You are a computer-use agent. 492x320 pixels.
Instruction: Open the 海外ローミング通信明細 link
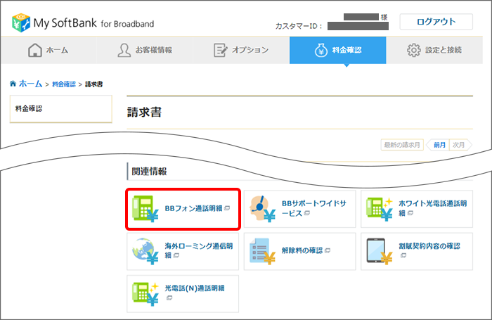[x=183, y=251]
